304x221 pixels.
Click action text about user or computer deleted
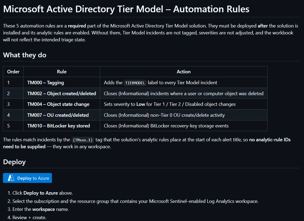click(x=184, y=93)
